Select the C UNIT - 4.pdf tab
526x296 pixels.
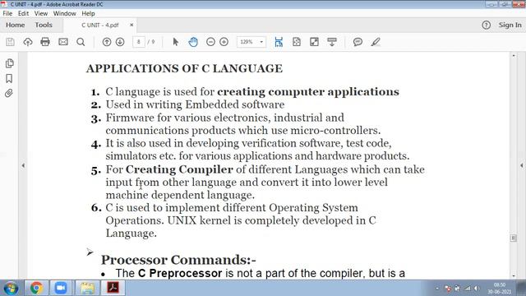[100, 25]
